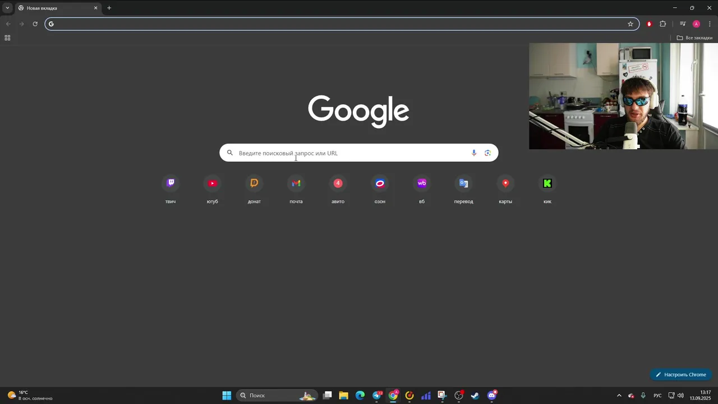This screenshot has height=404, width=718.
Task: Close the Новая вкладка tab
Action: pyautogui.click(x=95, y=8)
